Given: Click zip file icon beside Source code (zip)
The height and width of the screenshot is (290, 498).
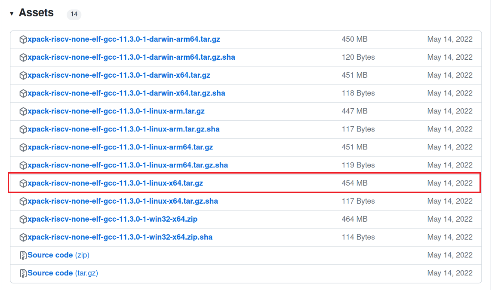Looking at the screenshot, I should pos(23,256).
